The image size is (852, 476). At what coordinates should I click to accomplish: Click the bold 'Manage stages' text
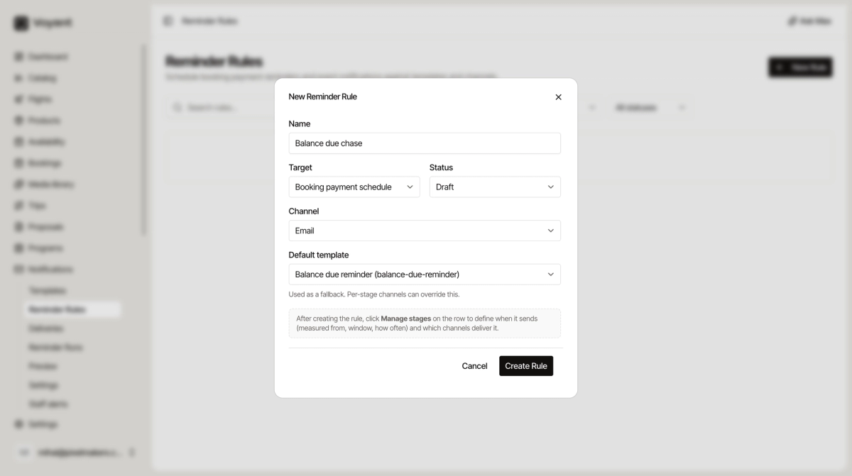click(406, 319)
